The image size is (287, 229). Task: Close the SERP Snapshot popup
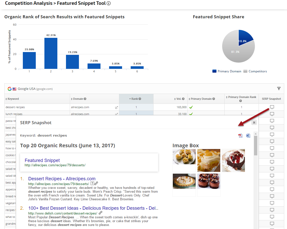click(x=254, y=122)
